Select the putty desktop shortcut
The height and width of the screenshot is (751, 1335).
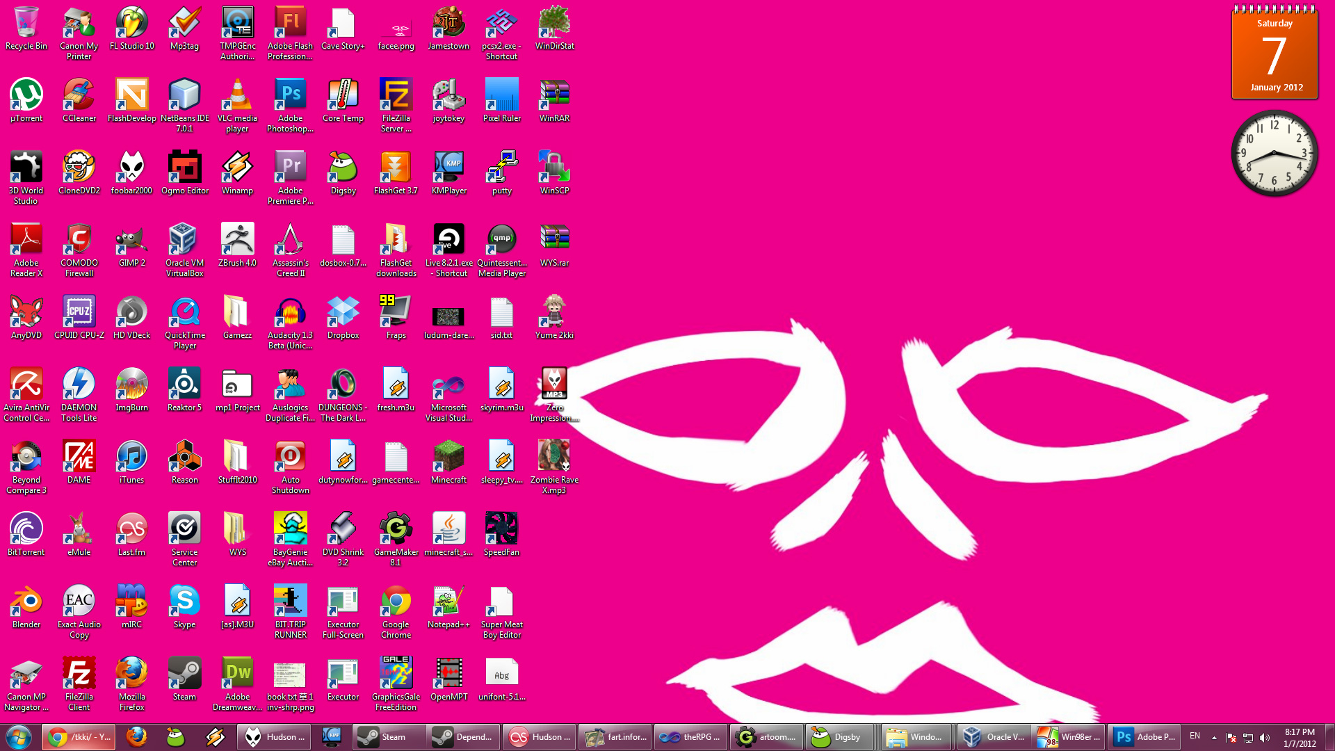pos(502,173)
